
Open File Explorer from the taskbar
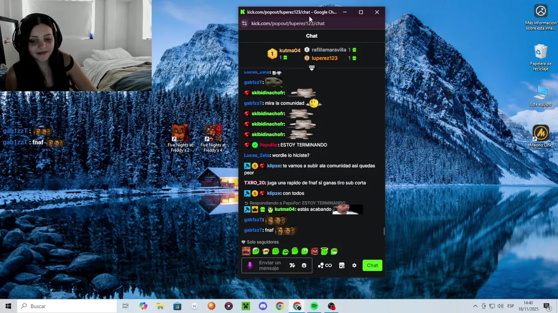pos(160,306)
